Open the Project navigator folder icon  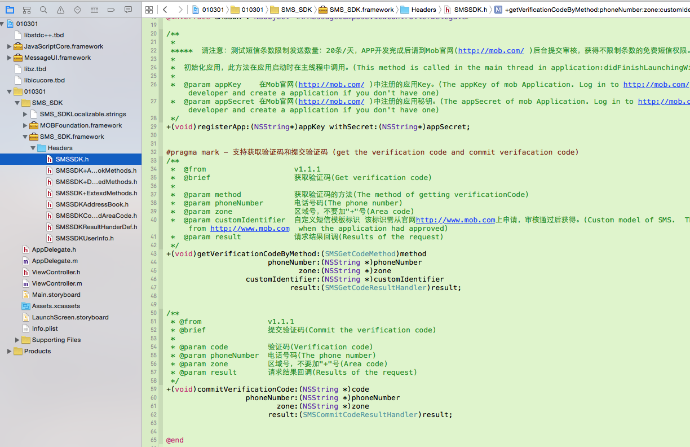point(10,10)
